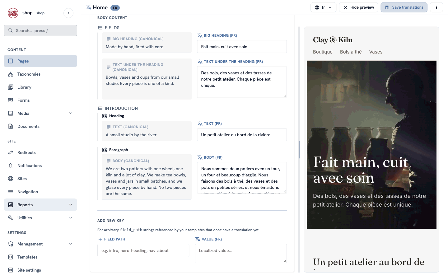Click the Documents file icon
The width and height of the screenshot is (448, 280).
(11, 126)
